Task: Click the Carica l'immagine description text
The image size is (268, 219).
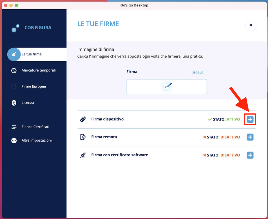Action: 140,56
